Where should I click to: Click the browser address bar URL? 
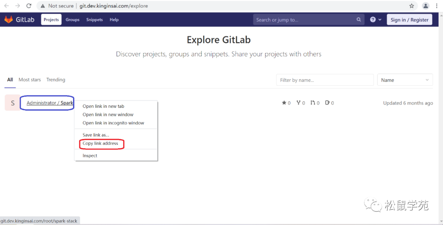[x=114, y=6]
